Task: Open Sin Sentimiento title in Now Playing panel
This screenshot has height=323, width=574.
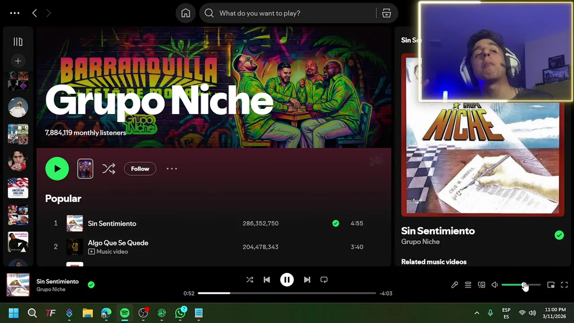Action: click(438, 231)
